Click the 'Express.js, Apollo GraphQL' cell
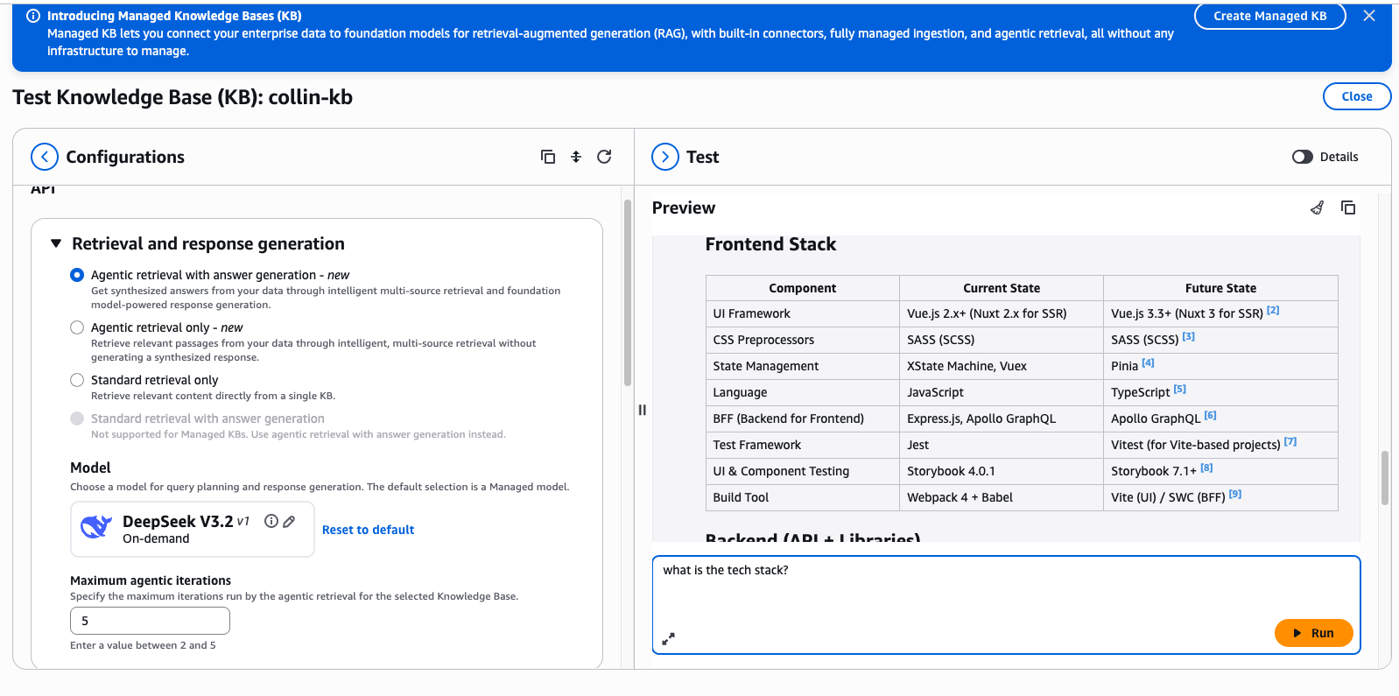This screenshot has height=696, width=1399. [1002, 418]
